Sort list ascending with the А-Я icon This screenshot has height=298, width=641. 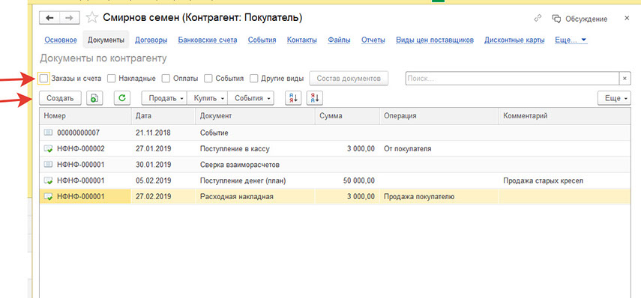click(293, 98)
